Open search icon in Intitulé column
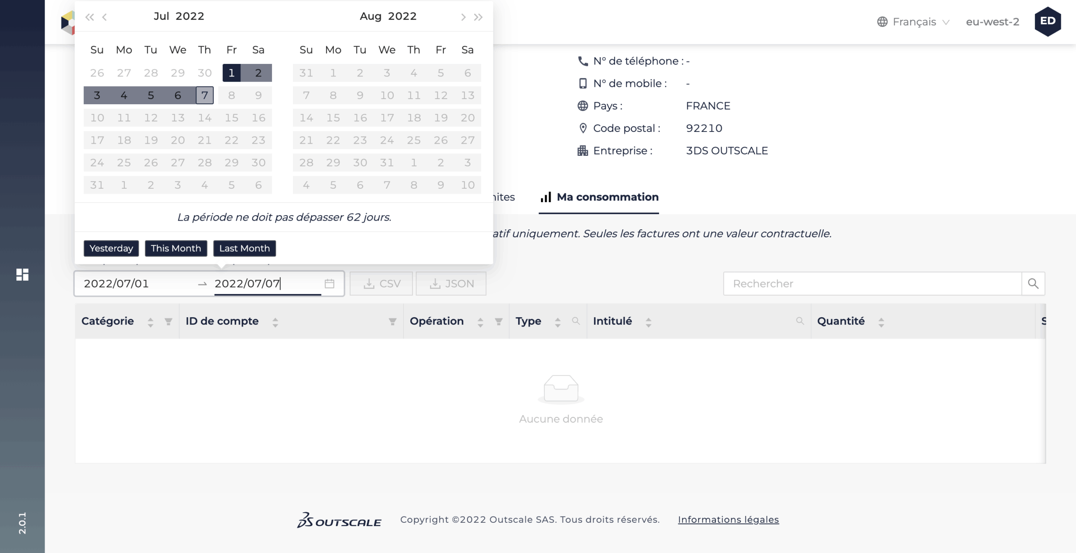The width and height of the screenshot is (1076, 553). click(799, 321)
